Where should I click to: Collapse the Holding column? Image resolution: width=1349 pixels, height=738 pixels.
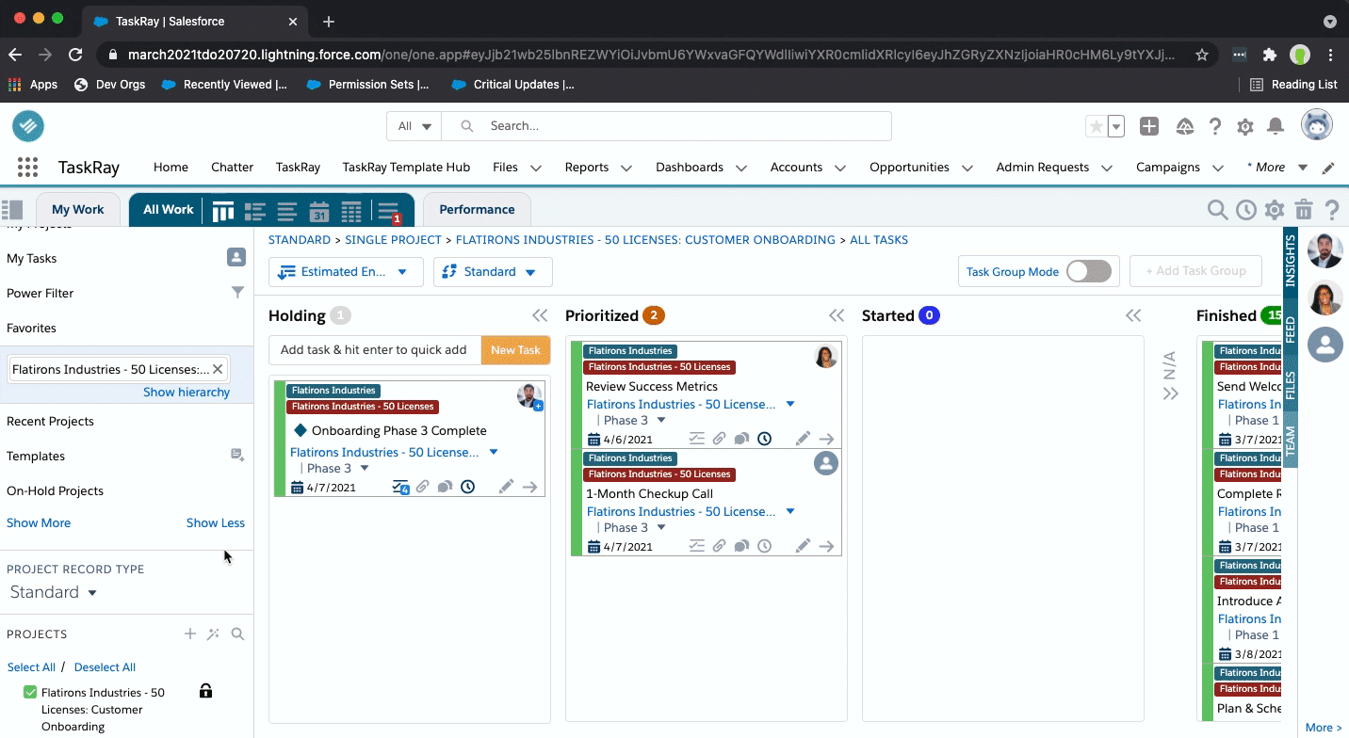pos(540,316)
